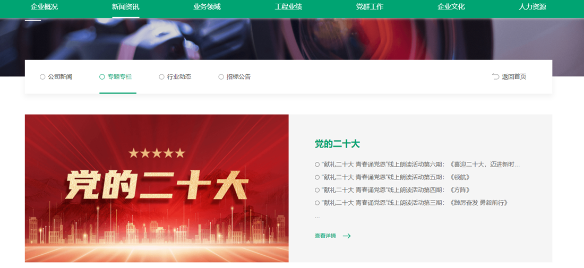
Task: Click the arrow icon next to 查看详情
Action: [x=347, y=236]
